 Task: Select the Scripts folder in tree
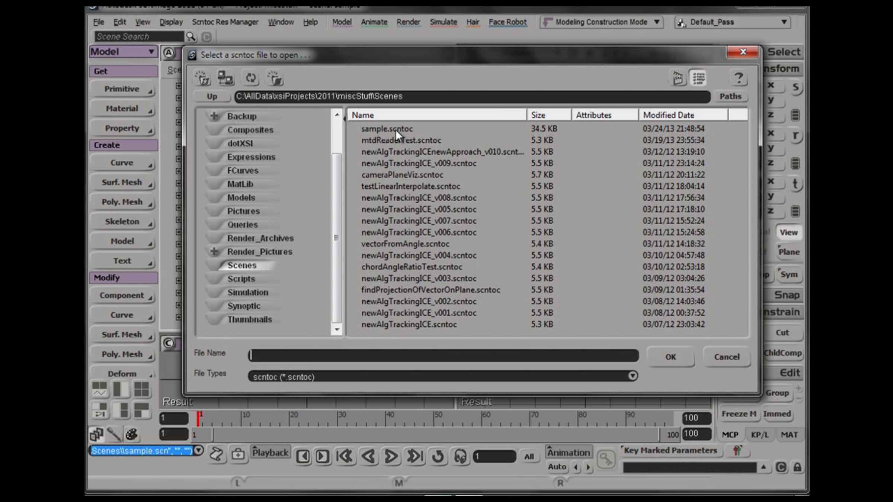click(x=241, y=279)
